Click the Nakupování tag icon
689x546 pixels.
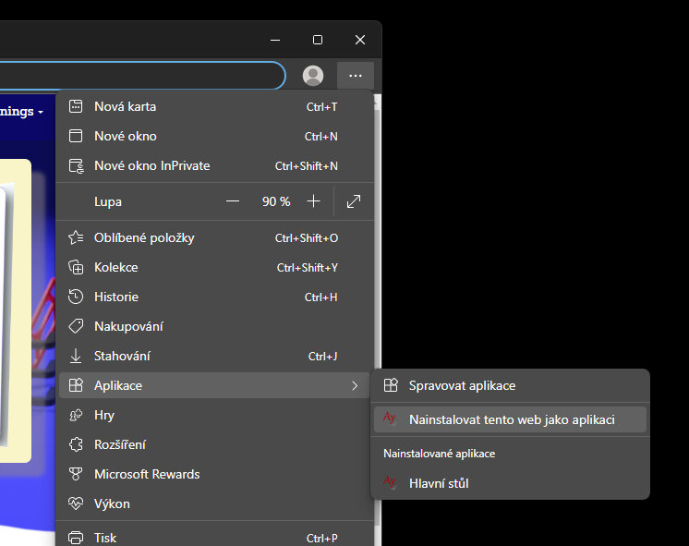point(76,326)
